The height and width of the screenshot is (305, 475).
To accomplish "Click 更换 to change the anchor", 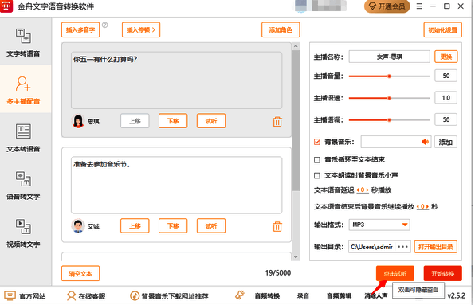I will click(446, 57).
